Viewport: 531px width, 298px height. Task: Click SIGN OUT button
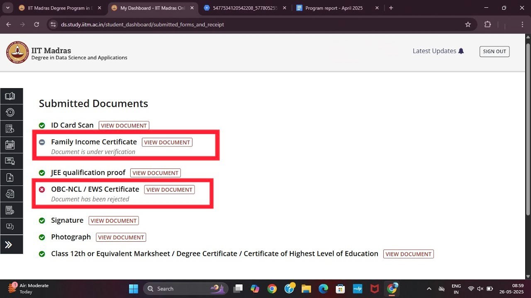click(494, 51)
